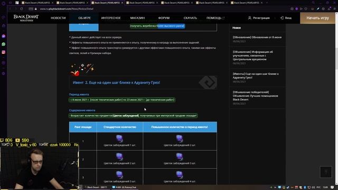
Task: Open the ИНТЕРЕСНОЕ menu
Action: click(111, 18)
